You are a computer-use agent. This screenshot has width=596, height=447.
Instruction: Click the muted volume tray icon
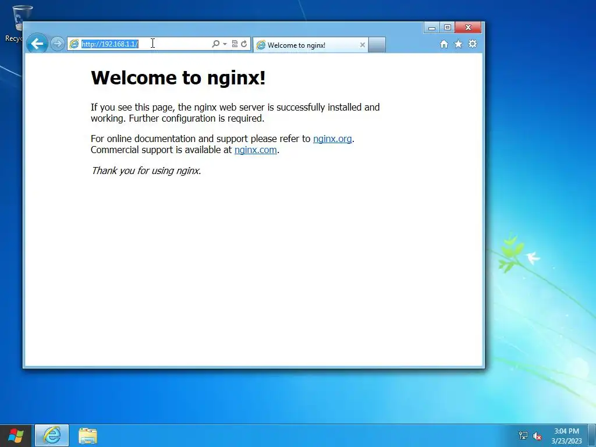click(537, 436)
